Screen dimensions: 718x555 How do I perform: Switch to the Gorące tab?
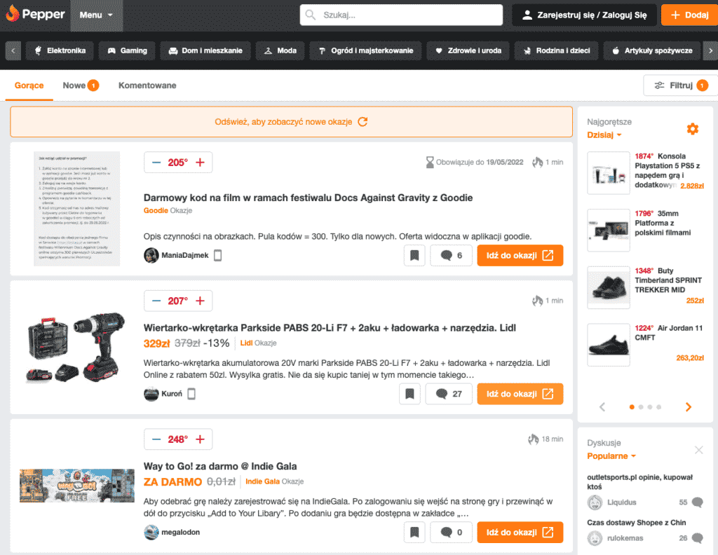coord(29,85)
